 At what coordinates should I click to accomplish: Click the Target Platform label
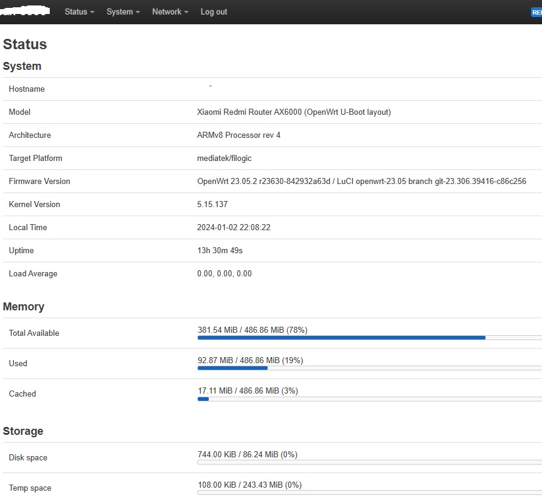tap(35, 158)
